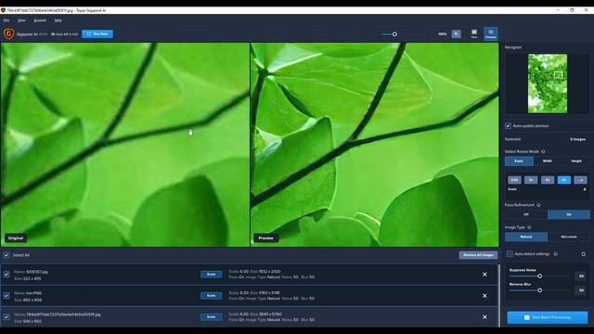594x334 pixels.
Task: Click Start Batch Processing button
Action: (x=548, y=317)
